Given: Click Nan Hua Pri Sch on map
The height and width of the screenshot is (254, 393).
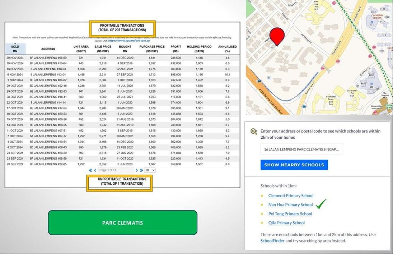Looking at the screenshot, I should 316,5.
